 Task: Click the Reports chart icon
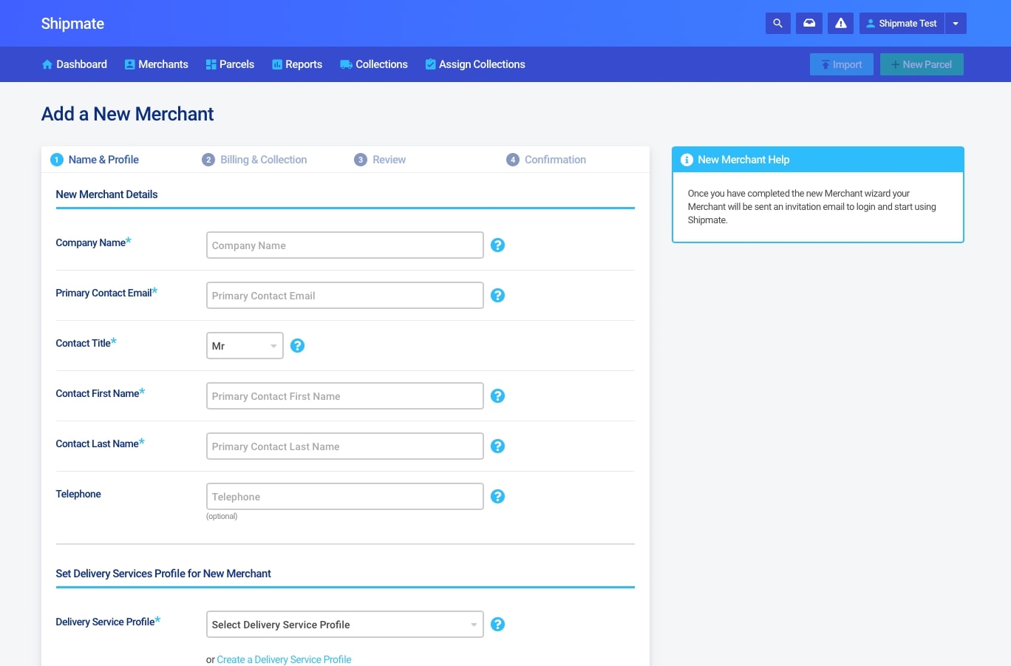pos(277,64)
